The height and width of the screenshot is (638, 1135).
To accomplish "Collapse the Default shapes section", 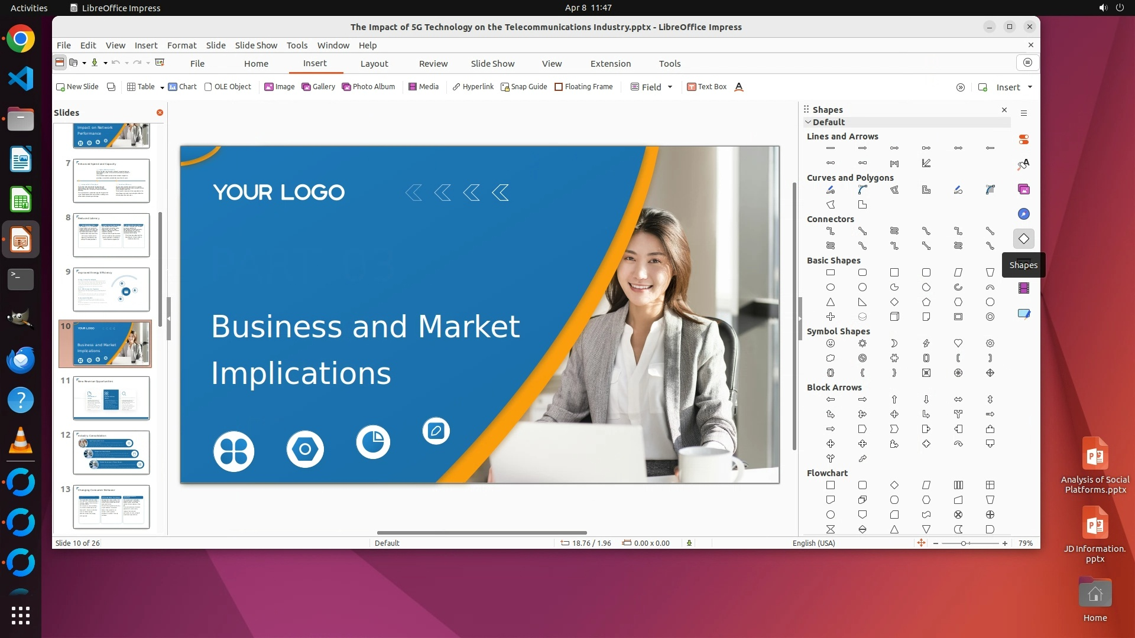I will pyautogui.click(x=809, y=122).
